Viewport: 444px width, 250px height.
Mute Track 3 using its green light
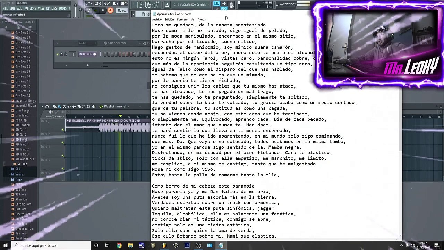(63, 156)
